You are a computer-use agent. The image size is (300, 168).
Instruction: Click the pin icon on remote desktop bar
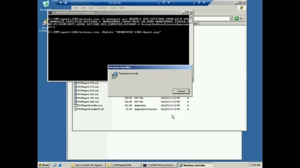(61, 3)
